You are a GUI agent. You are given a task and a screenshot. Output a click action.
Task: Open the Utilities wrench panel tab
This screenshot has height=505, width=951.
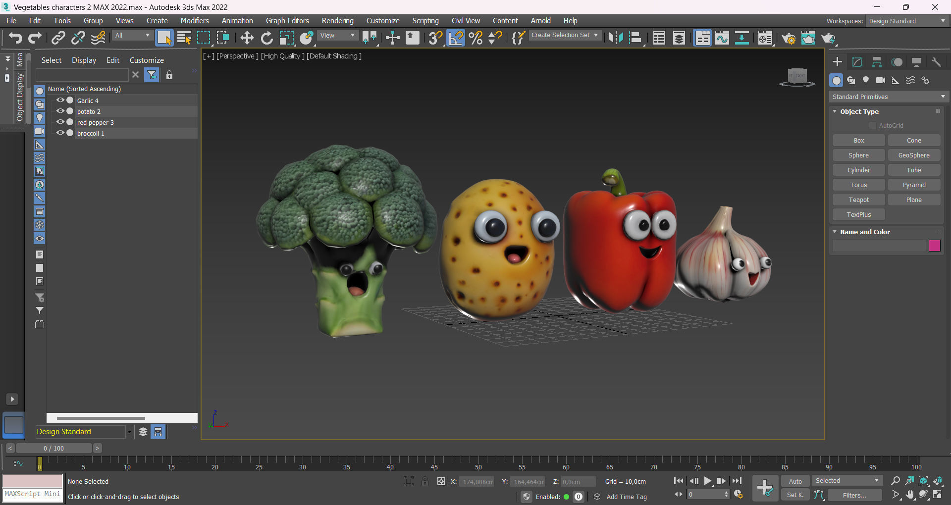click(x=936, y=62)
